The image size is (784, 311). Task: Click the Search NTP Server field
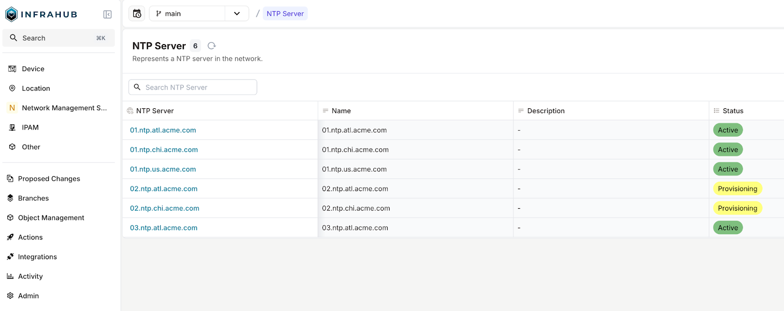click(x=193, y=87)
